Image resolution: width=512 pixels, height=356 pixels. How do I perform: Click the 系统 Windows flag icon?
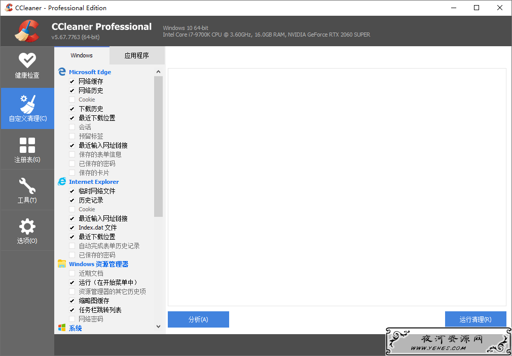click(x=62, y=328)
